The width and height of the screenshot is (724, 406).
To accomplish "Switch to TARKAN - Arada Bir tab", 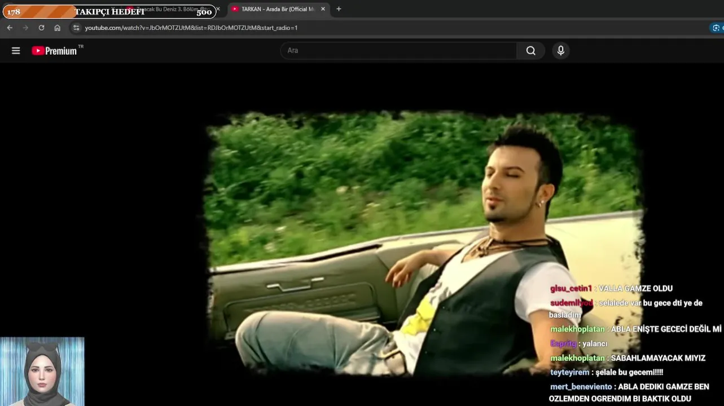I will tap(278, 9).
